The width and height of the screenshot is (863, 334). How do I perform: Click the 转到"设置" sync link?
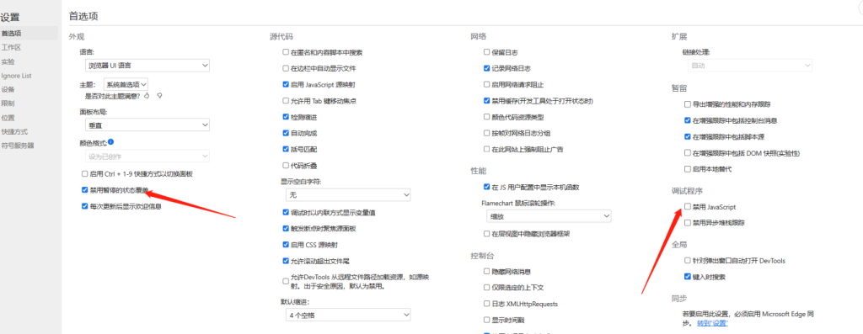712,323
